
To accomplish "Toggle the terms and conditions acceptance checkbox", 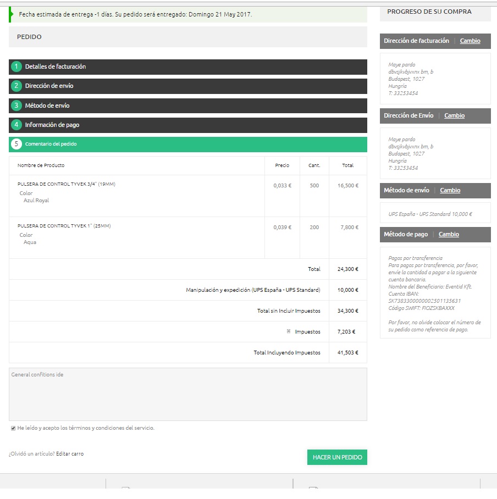I will click(13, 428).
